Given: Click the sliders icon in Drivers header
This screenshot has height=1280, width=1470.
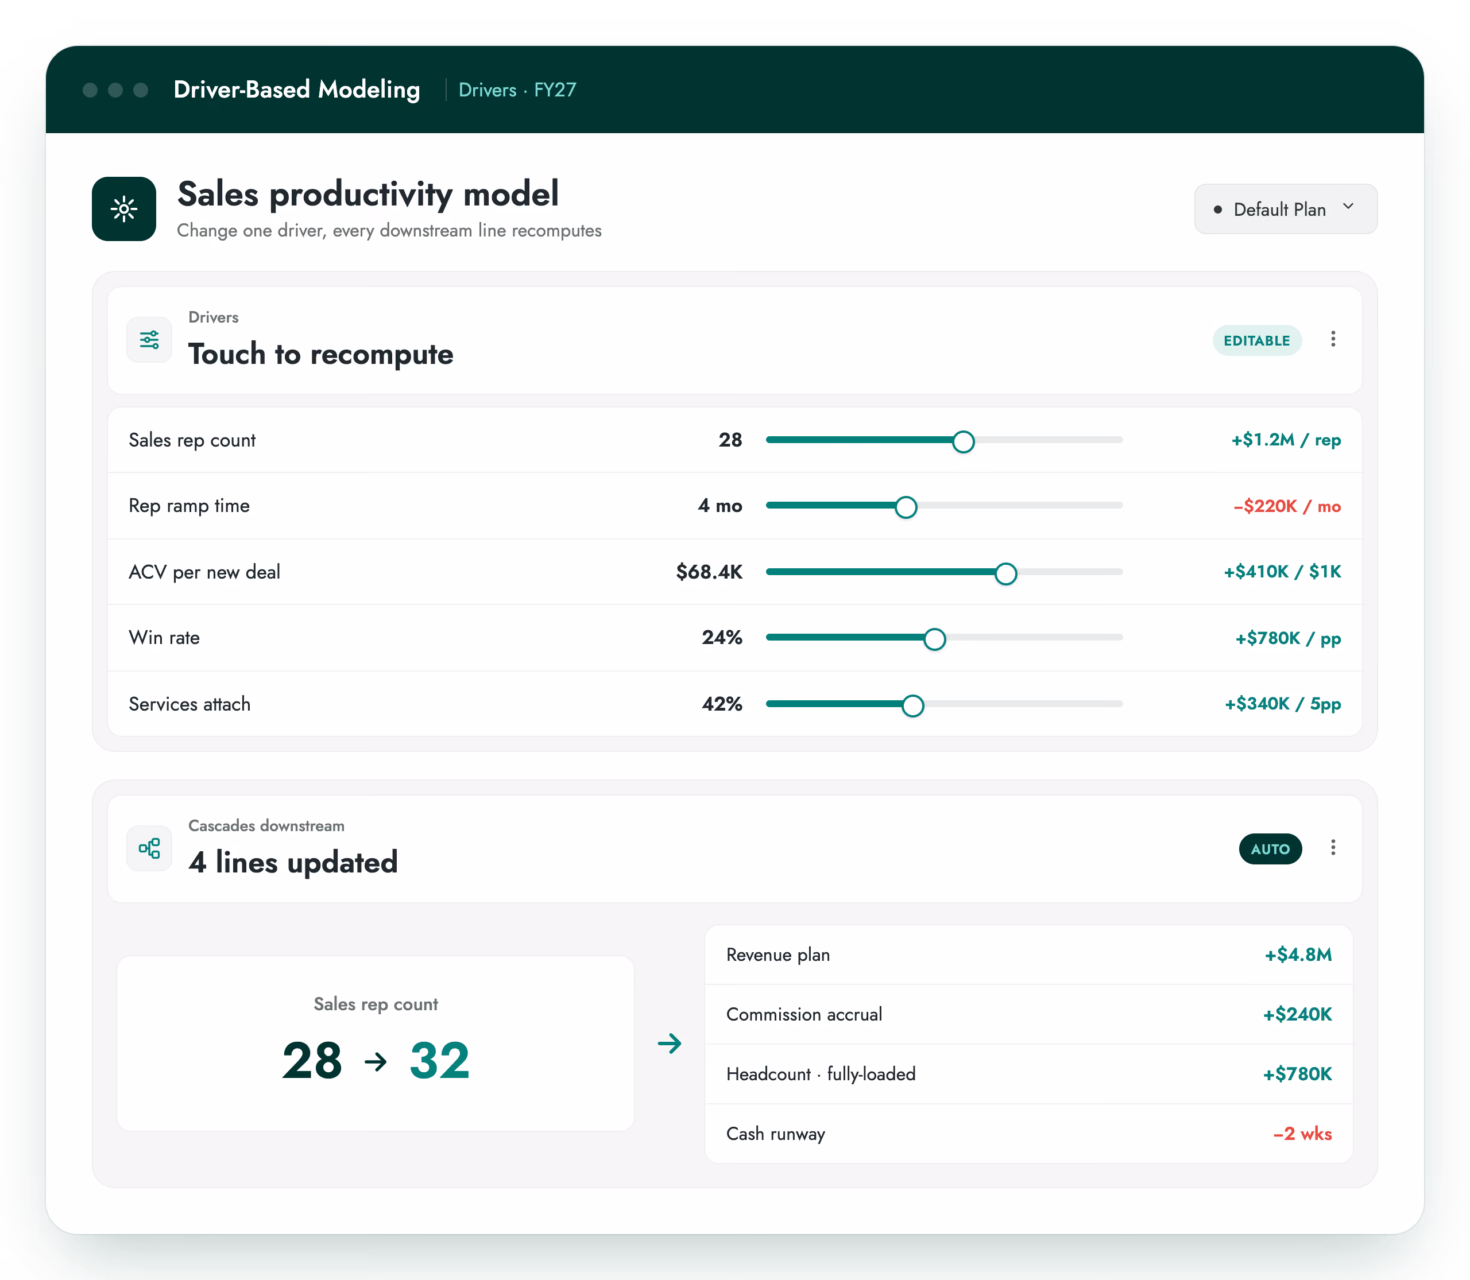Looking at the screenshot, I should click(149, 340).
